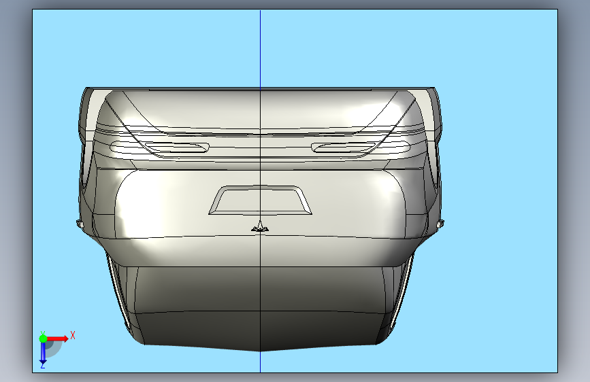Click the green Y axis dot of the triad
Screen dimensions: 590x382
pyautogui.click(x=43, y=338)
